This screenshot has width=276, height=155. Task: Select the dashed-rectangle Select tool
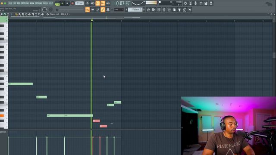click(x=36, y=14)
